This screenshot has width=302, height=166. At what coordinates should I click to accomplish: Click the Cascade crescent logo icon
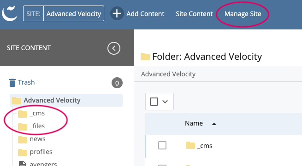(x=10, y=13)
